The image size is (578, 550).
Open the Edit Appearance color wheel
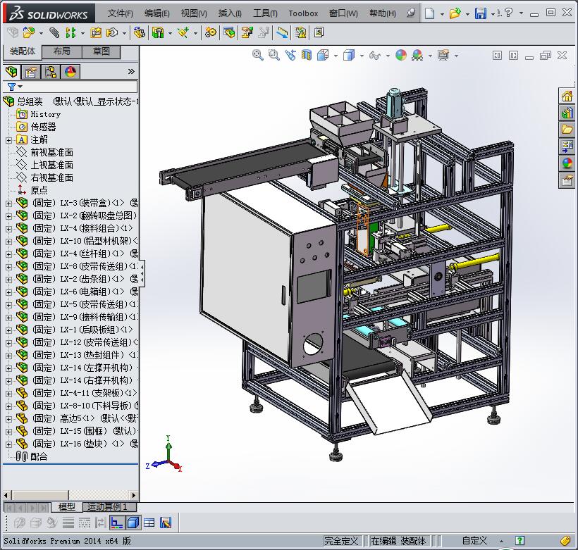400,55
